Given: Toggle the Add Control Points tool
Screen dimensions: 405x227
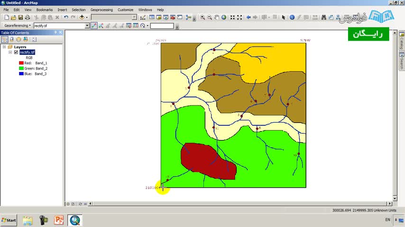Looking at the screenshot, I should coord(94,26).
